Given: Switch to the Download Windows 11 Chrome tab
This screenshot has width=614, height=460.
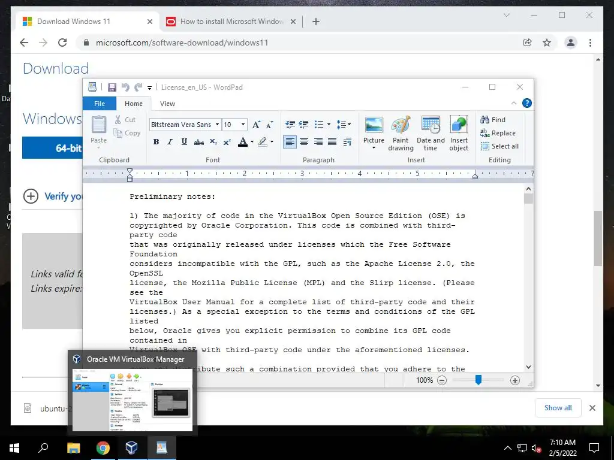Looking at the screenshot, I should [88, 22].
